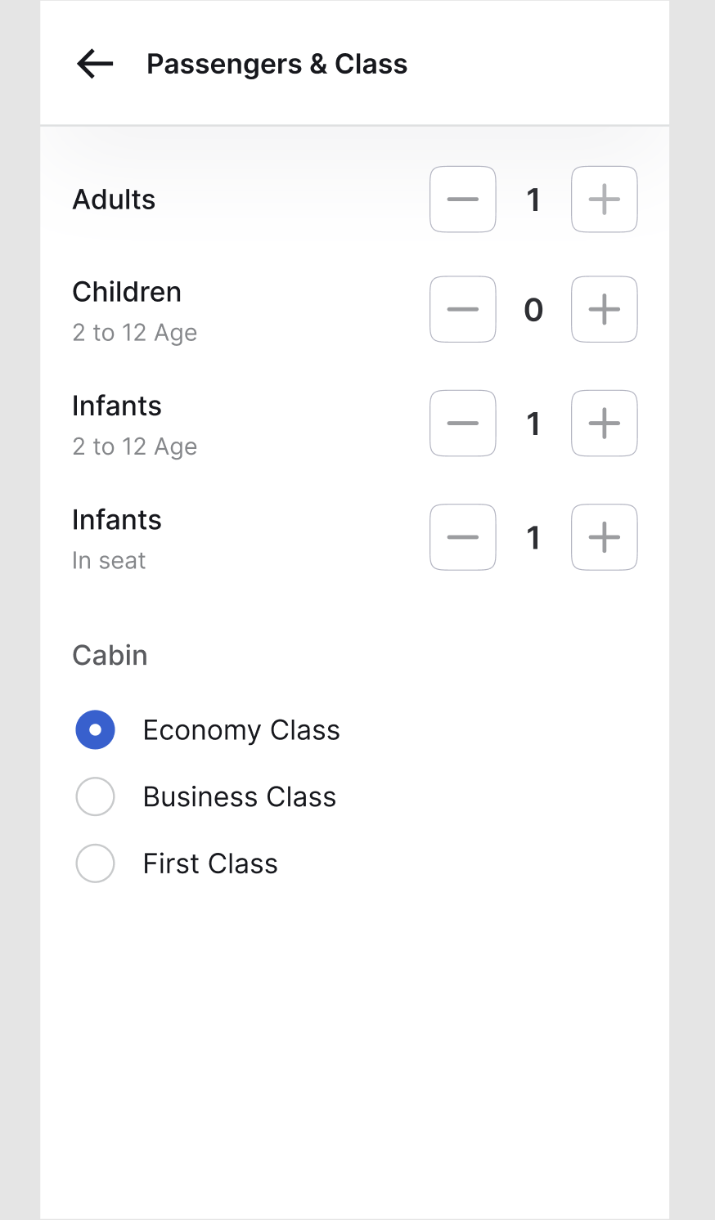Add an Infant in seat with plus
The image size is (715, 1220).
pyautogui.click(x=604, y=537)
